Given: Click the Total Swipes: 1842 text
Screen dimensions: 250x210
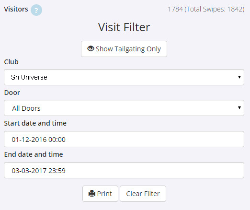Looking at the screenshot, I should pos(214,9).
